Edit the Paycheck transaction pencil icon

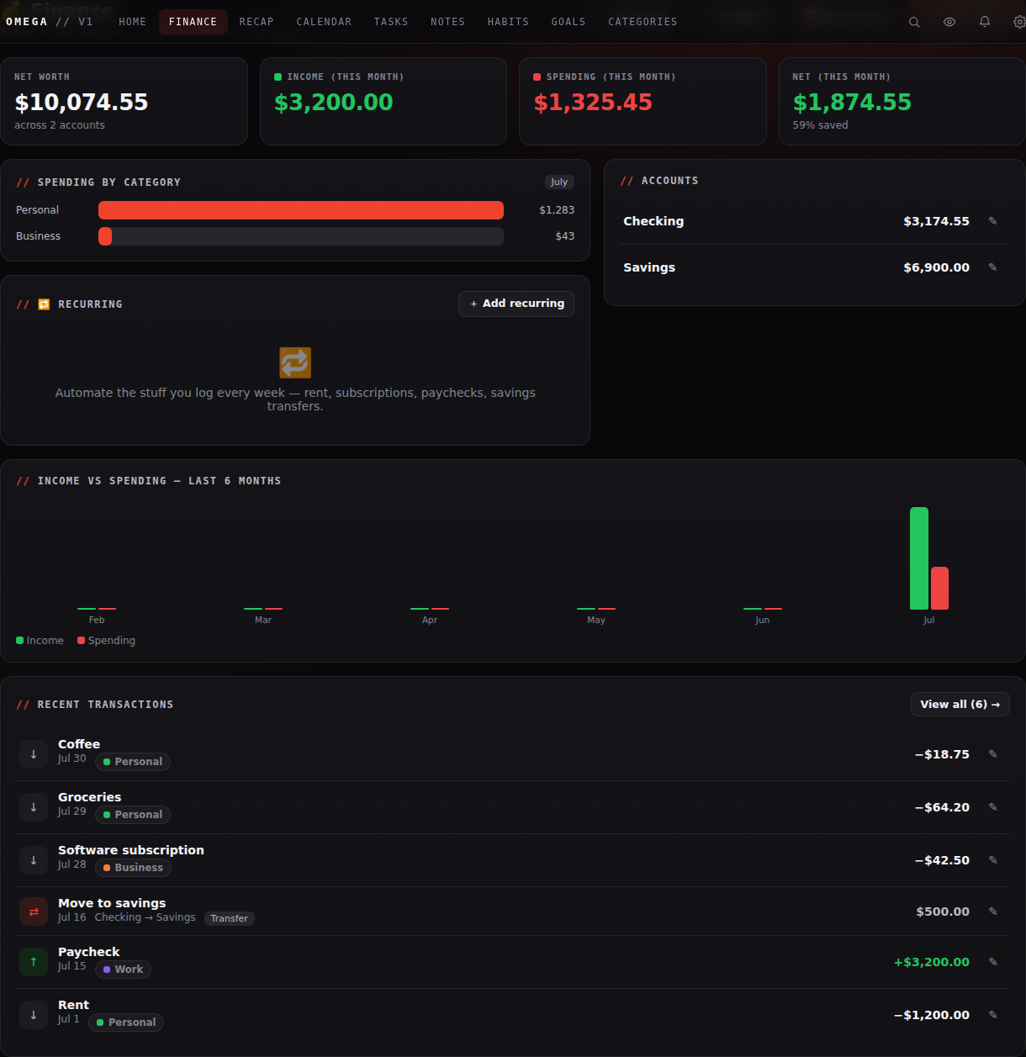tap(993, 962)
